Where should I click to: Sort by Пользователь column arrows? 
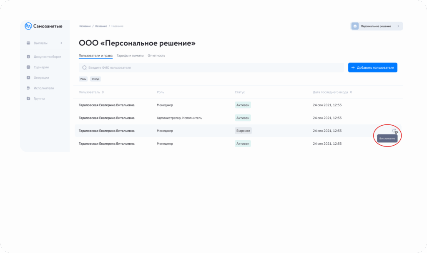click(103, 92)
